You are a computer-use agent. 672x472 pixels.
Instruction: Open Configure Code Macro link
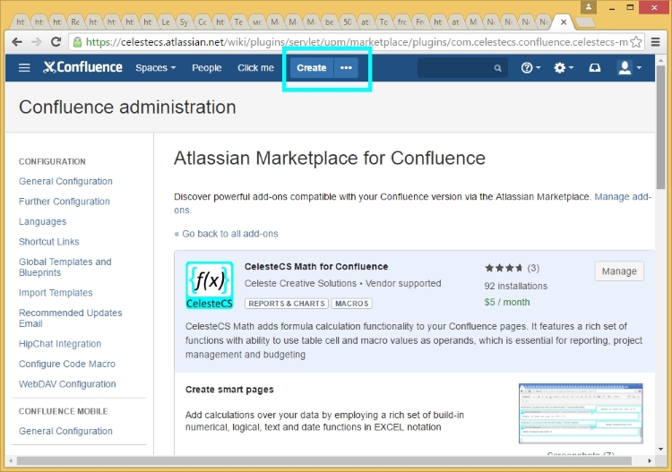(x=67, y=364)
